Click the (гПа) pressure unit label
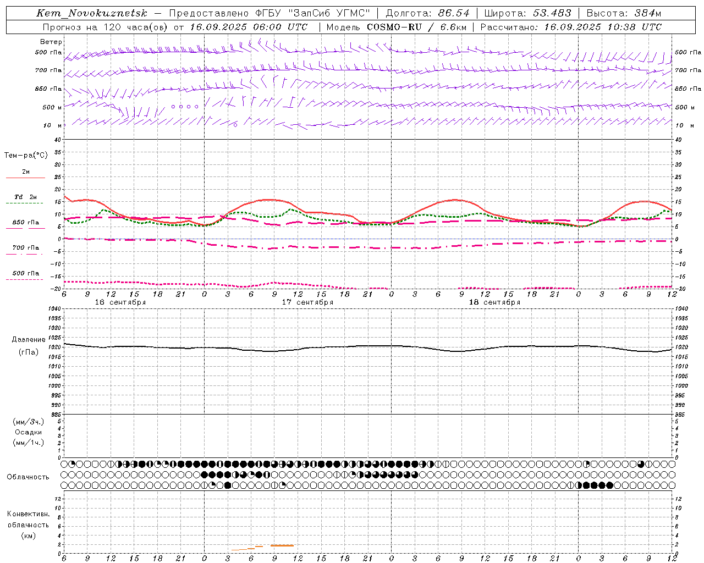Viewport: 704px width, 563px height. pos(29,352)
